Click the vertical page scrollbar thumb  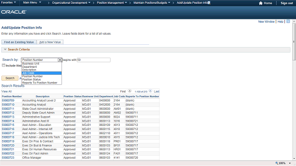pos(294,41)
